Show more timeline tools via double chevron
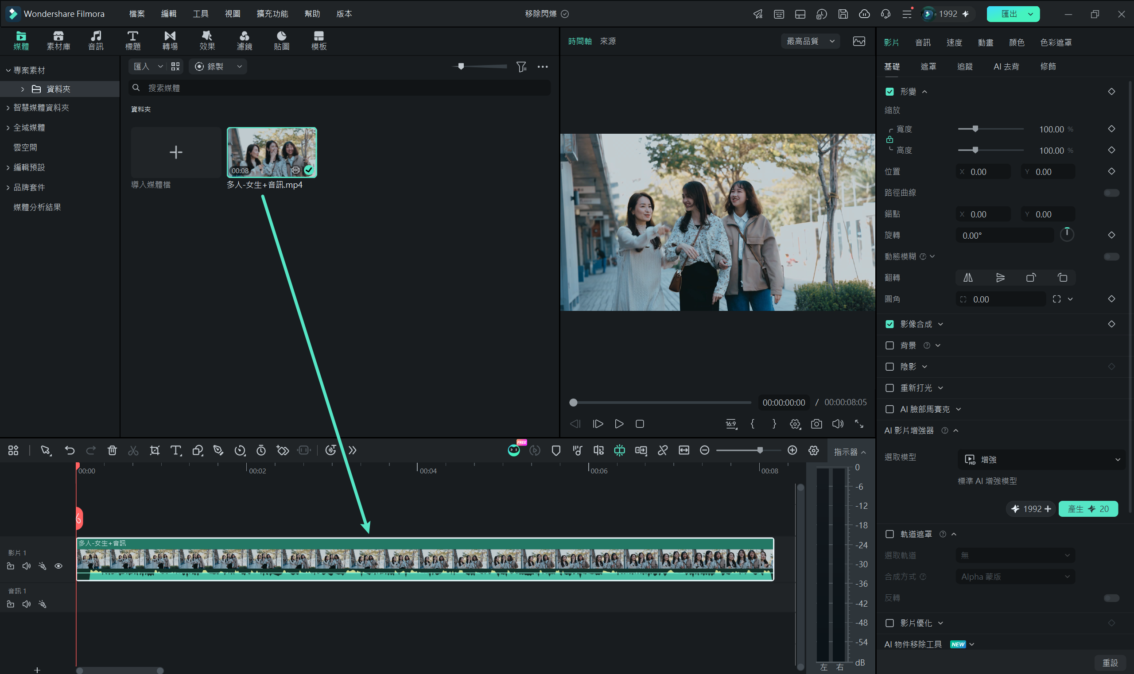Image resolution: width=1134 pixels, height=674 pixels. coord(353,450)
